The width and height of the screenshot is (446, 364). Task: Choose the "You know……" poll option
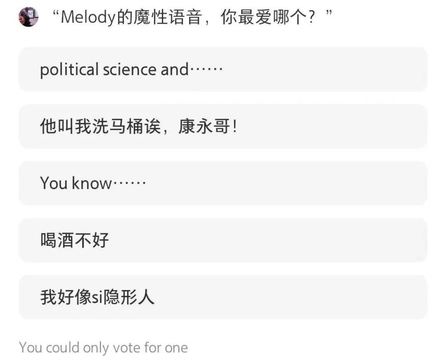click(223, 183)
